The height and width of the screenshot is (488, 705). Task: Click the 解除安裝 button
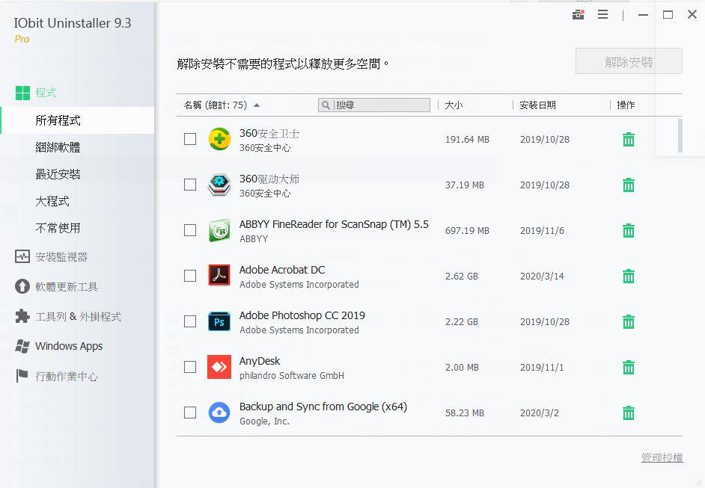click(629, 61)
